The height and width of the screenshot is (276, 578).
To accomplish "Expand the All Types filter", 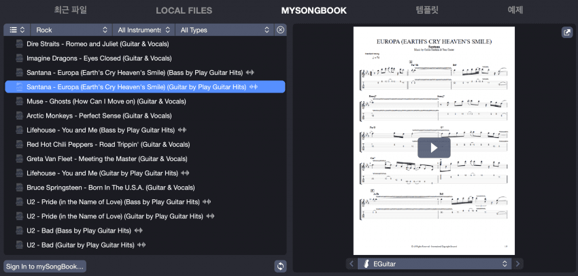I will click(224, 30).
